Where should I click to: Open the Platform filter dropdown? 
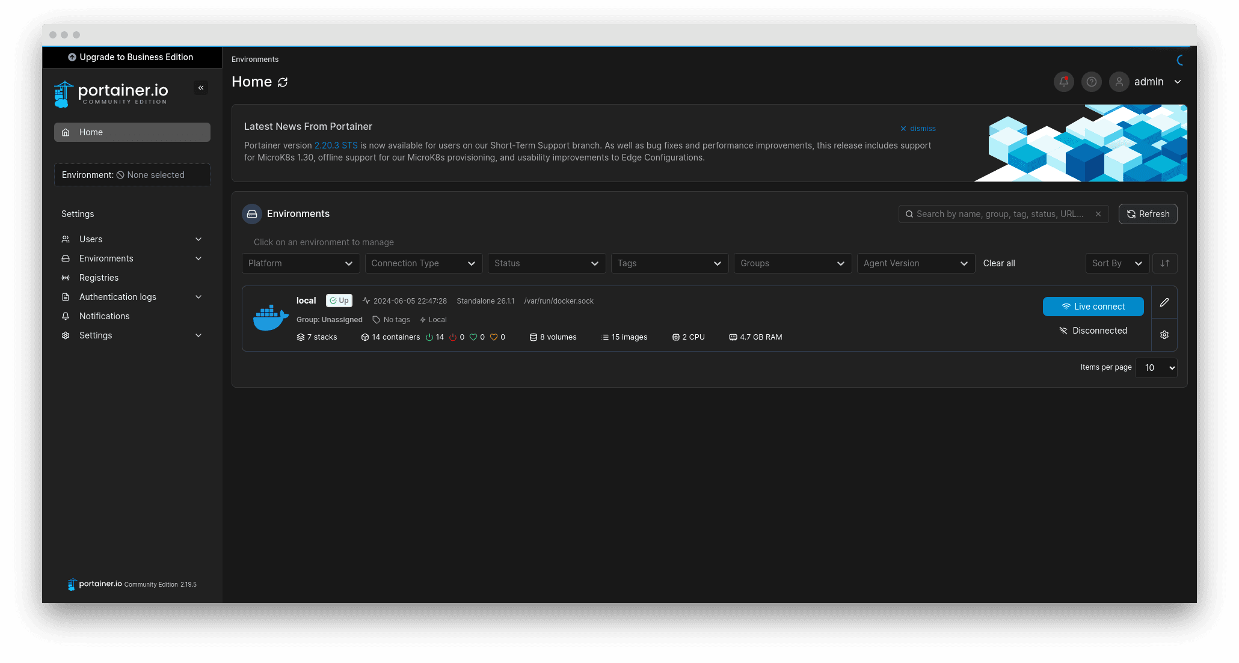[301, 263]
